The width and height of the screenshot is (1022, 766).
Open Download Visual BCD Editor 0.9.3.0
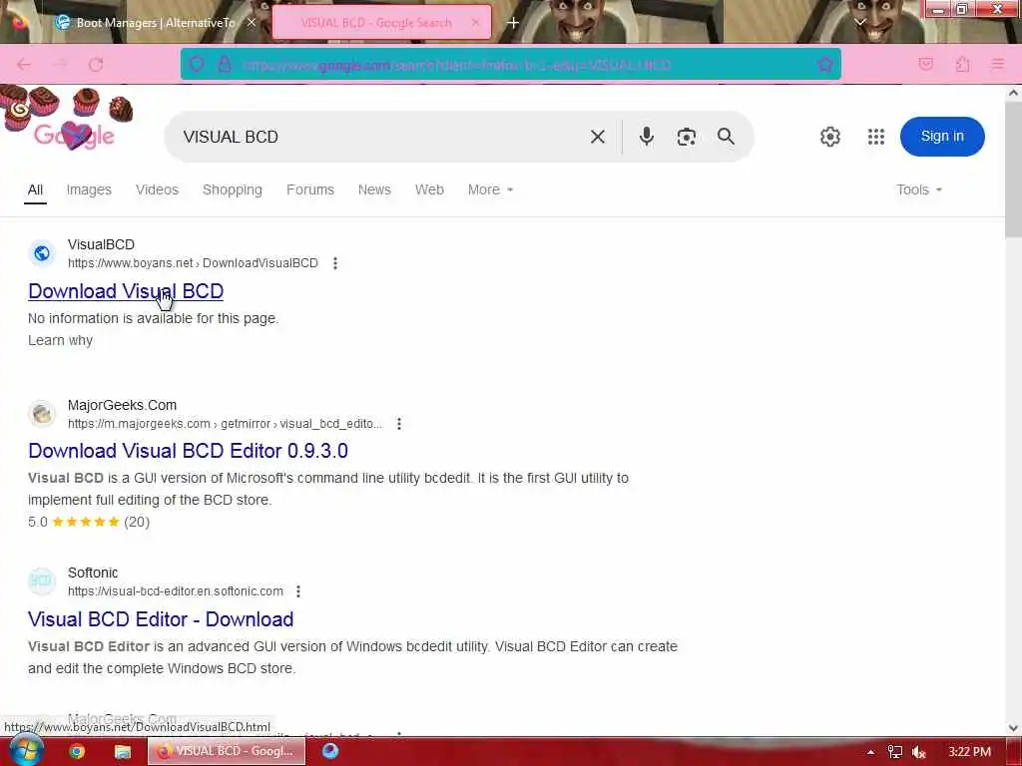(188, 451)
